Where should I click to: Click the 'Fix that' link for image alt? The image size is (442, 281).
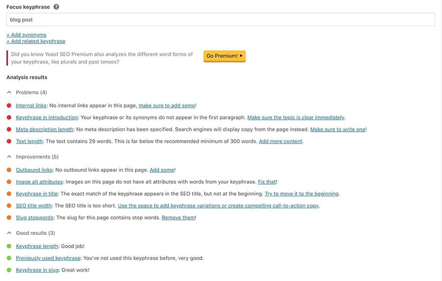tap(267, 182)
